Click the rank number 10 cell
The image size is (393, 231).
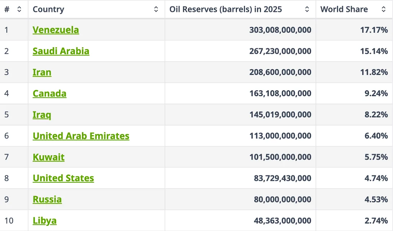coord(9,221)
